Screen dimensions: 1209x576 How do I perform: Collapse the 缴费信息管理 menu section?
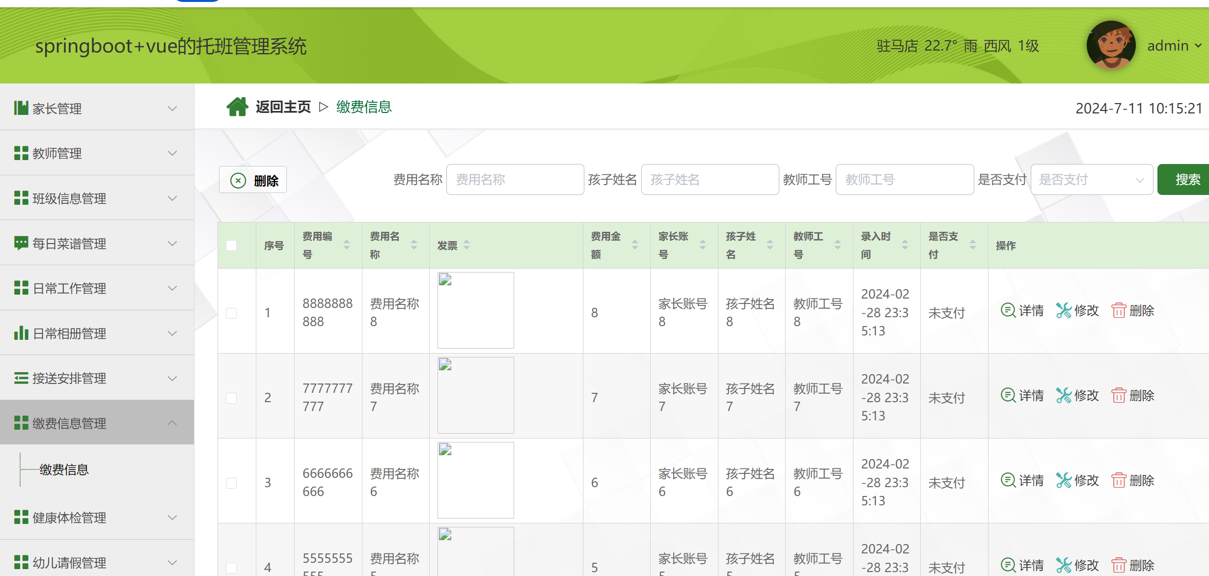pos(97,423)
